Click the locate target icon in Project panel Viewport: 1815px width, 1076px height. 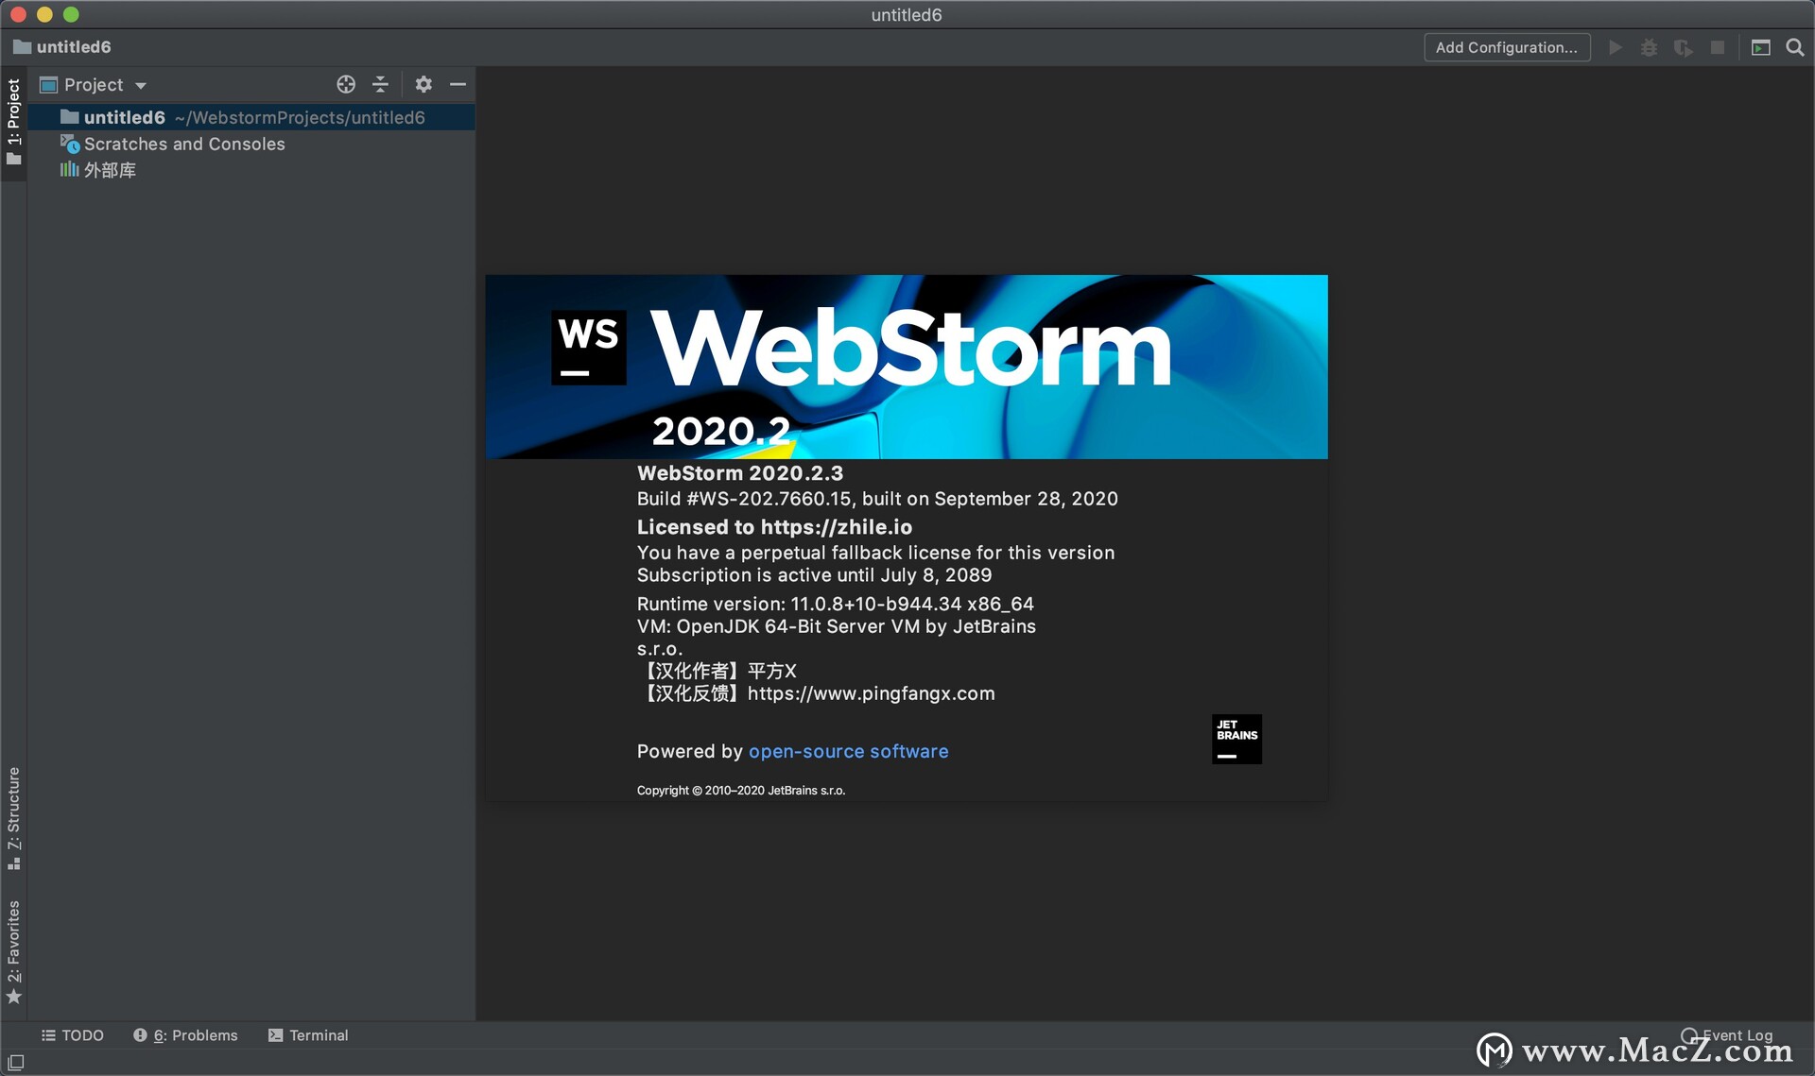coord(346,85)
